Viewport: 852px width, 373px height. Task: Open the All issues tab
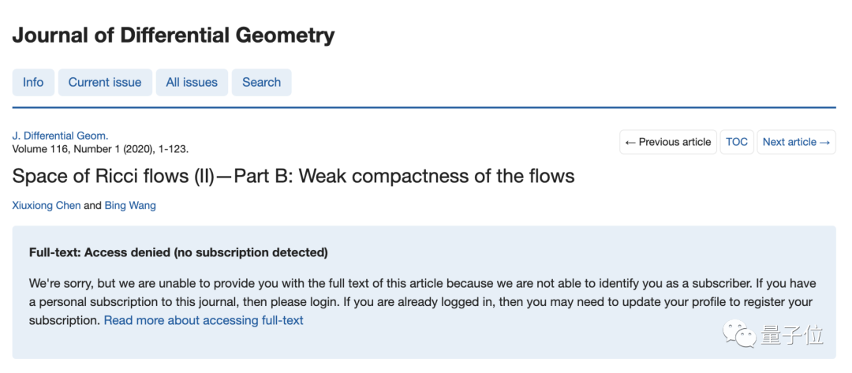point(192,83)
